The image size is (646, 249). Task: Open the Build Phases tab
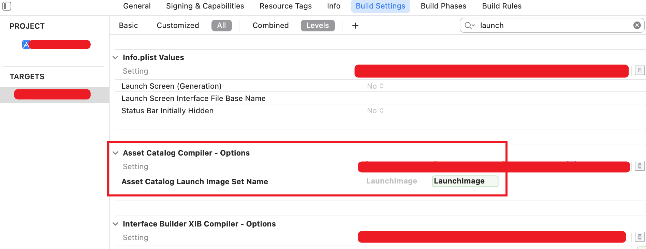443,6
